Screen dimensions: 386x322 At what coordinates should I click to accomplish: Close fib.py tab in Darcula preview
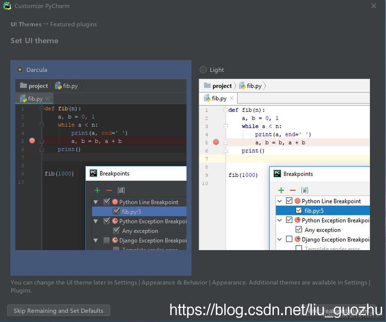48,99
